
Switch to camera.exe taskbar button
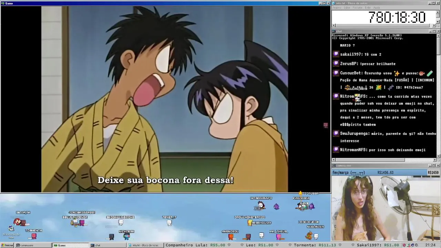click(33, 245)
